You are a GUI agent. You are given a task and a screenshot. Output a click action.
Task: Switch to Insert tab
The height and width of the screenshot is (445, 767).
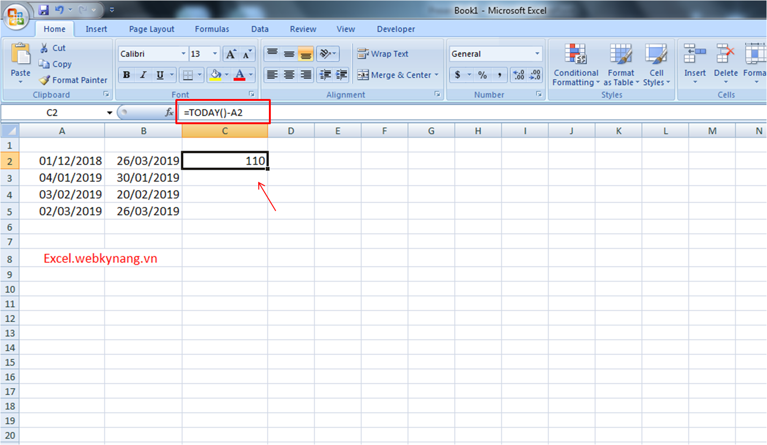[x=96, y=29]
